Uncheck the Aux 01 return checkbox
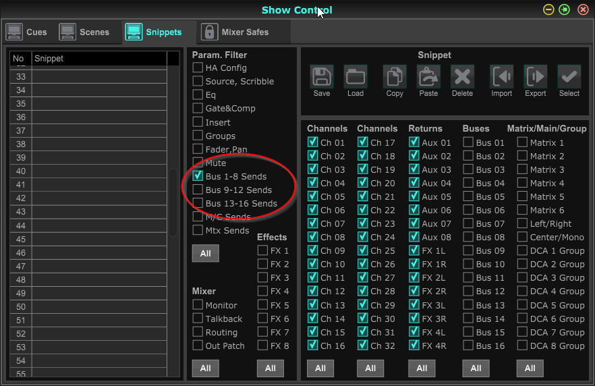The width and height of the screenshot is (595, 386). (x=414, y=142)
